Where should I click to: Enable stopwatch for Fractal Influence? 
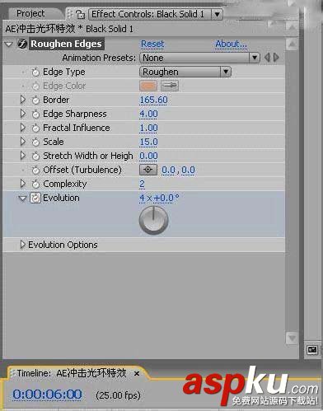pos(35,128)
